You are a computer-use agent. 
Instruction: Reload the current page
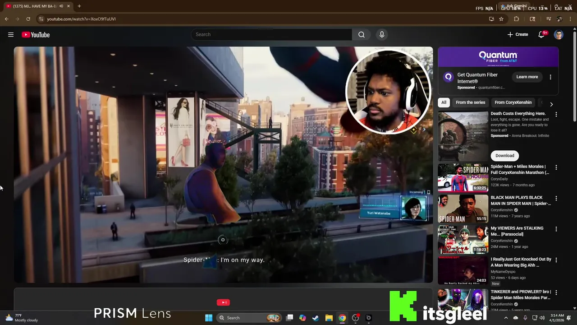coord(28,19)
